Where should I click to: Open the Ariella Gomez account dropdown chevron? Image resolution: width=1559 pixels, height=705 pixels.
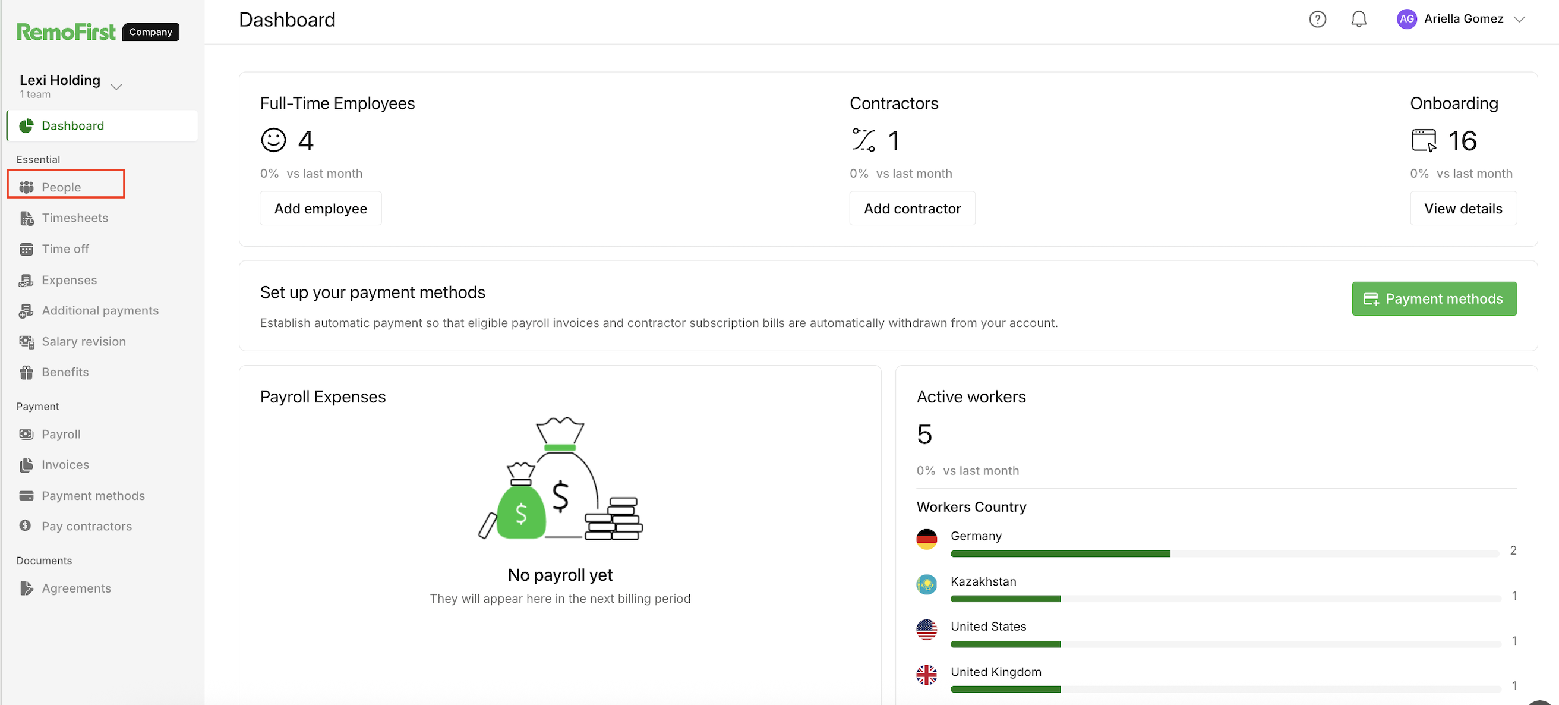point(1519,19)
